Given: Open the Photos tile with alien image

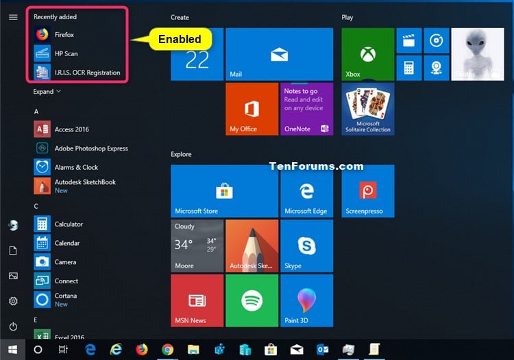Looking at the screenshot, I should click(478, 54).
